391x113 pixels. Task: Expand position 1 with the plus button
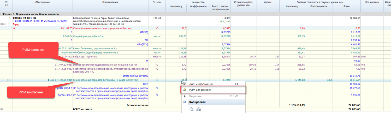click(x=2, y=24)
